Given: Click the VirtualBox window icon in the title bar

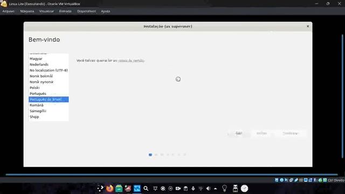Looking at the screenshot, I should [x=4, y=4].
